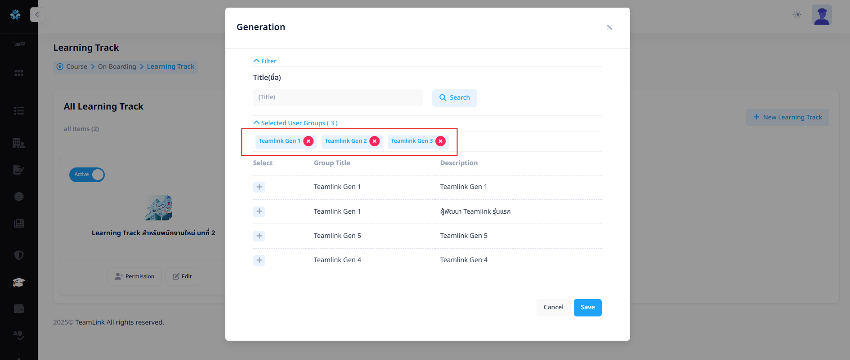Toggle the light/dark theme sun icon
Screen dimensions: 850x360
click(x=797, y=15)
